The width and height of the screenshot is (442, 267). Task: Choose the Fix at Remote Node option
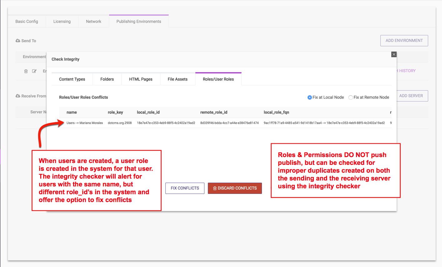pos(351,97)
